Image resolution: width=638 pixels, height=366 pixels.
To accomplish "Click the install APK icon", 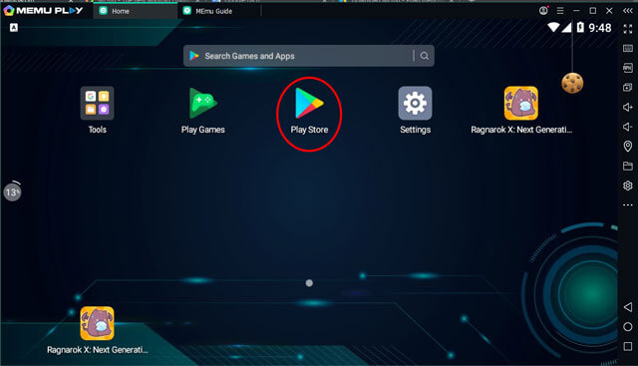I will coord(628,68).
